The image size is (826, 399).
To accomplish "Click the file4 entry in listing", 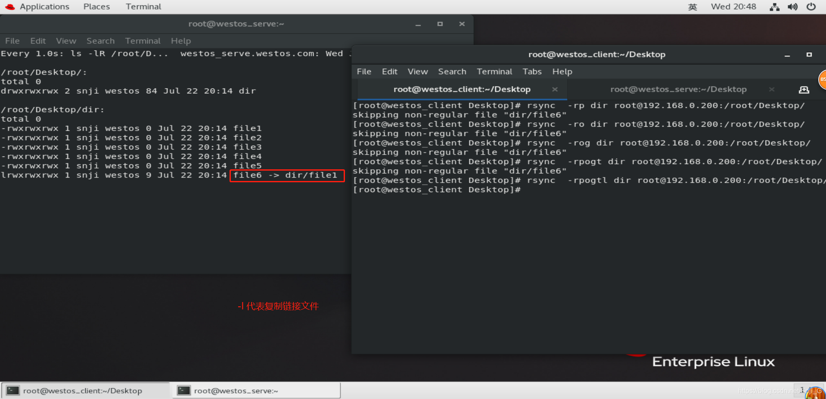I will coord(247,156).
